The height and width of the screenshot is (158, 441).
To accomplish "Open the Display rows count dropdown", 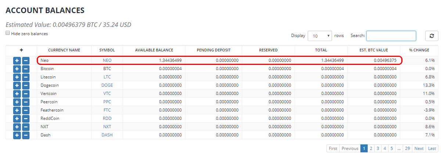I will [x=320, y=36].
